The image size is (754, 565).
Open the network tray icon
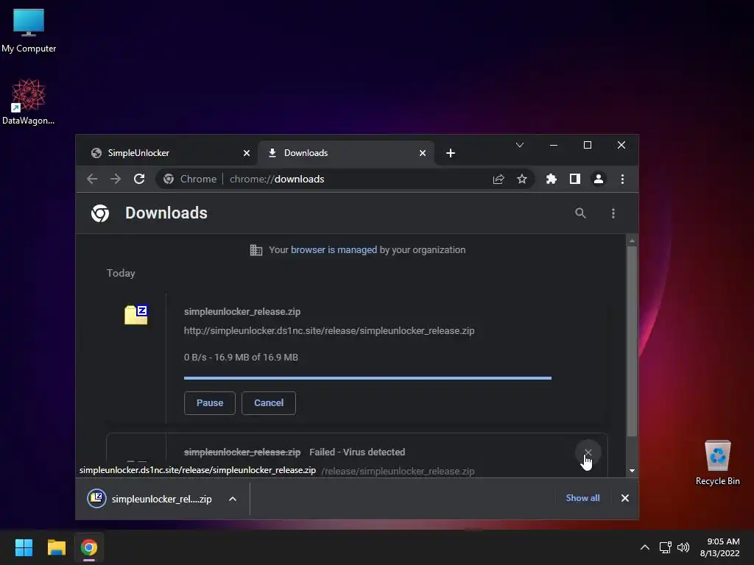click(x=666, y=547)
